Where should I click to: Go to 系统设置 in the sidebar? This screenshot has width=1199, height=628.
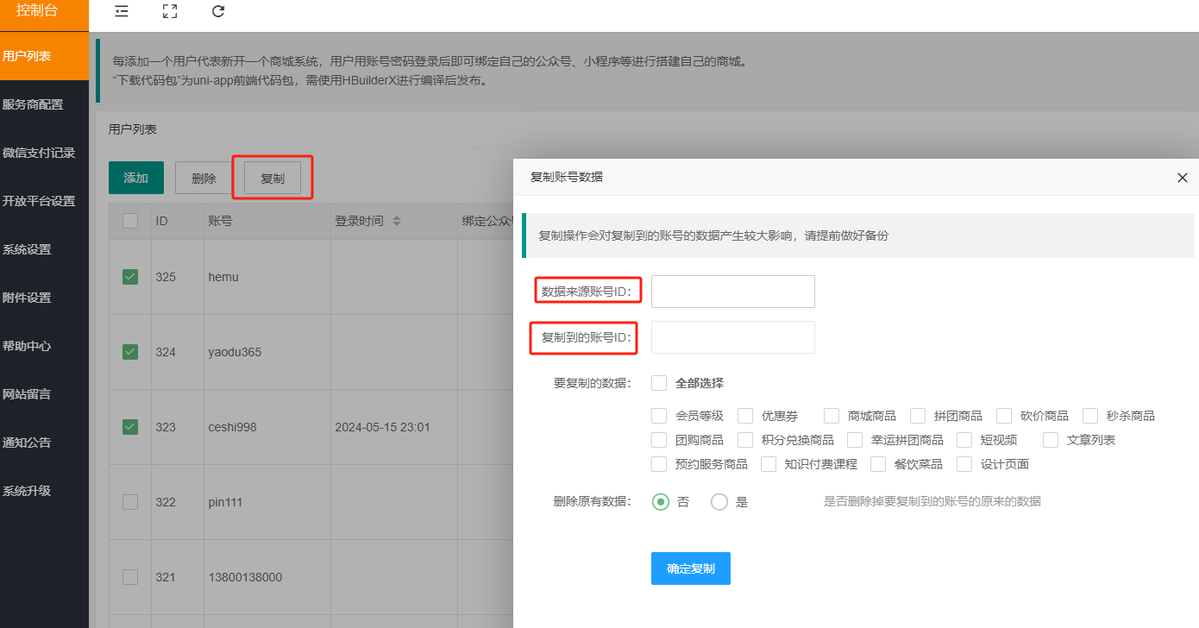point(27,249)
